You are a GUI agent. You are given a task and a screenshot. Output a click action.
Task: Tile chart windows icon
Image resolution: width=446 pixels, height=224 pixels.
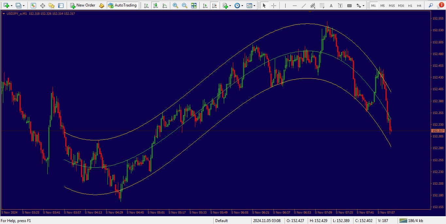pyautogui.click(x=194, y=6)
